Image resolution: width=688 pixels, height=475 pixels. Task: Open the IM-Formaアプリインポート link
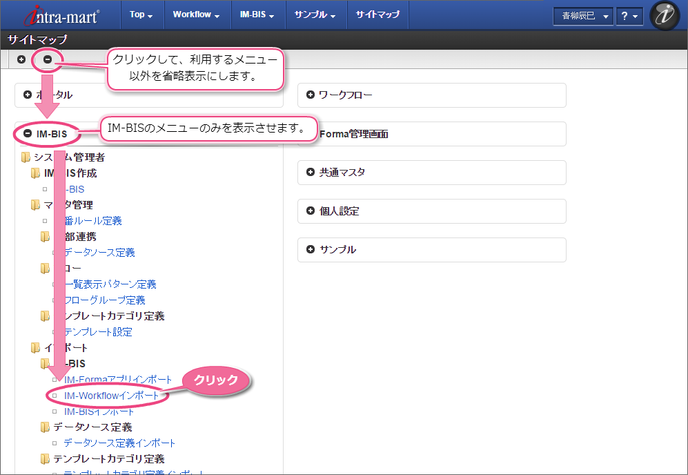pos(118,380)
